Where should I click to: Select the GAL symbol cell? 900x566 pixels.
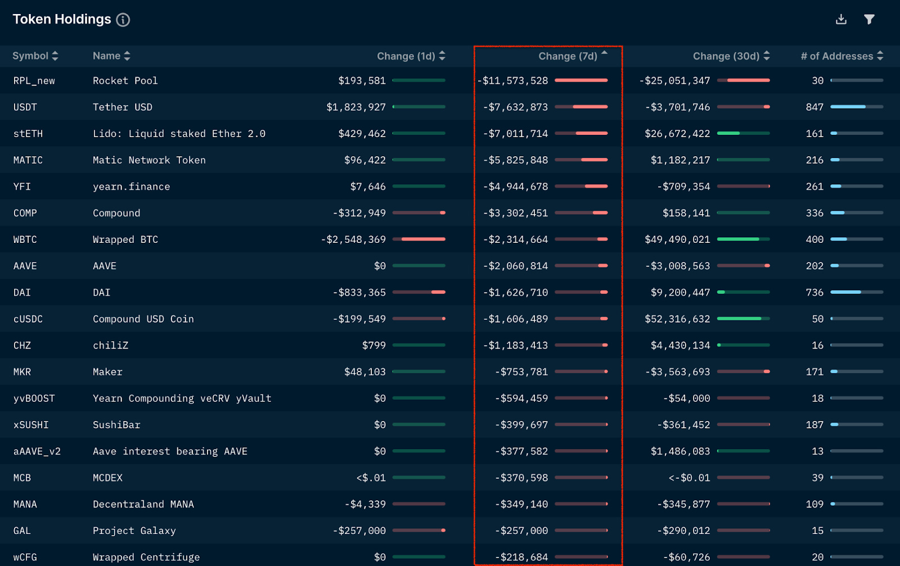pos(22,531)
